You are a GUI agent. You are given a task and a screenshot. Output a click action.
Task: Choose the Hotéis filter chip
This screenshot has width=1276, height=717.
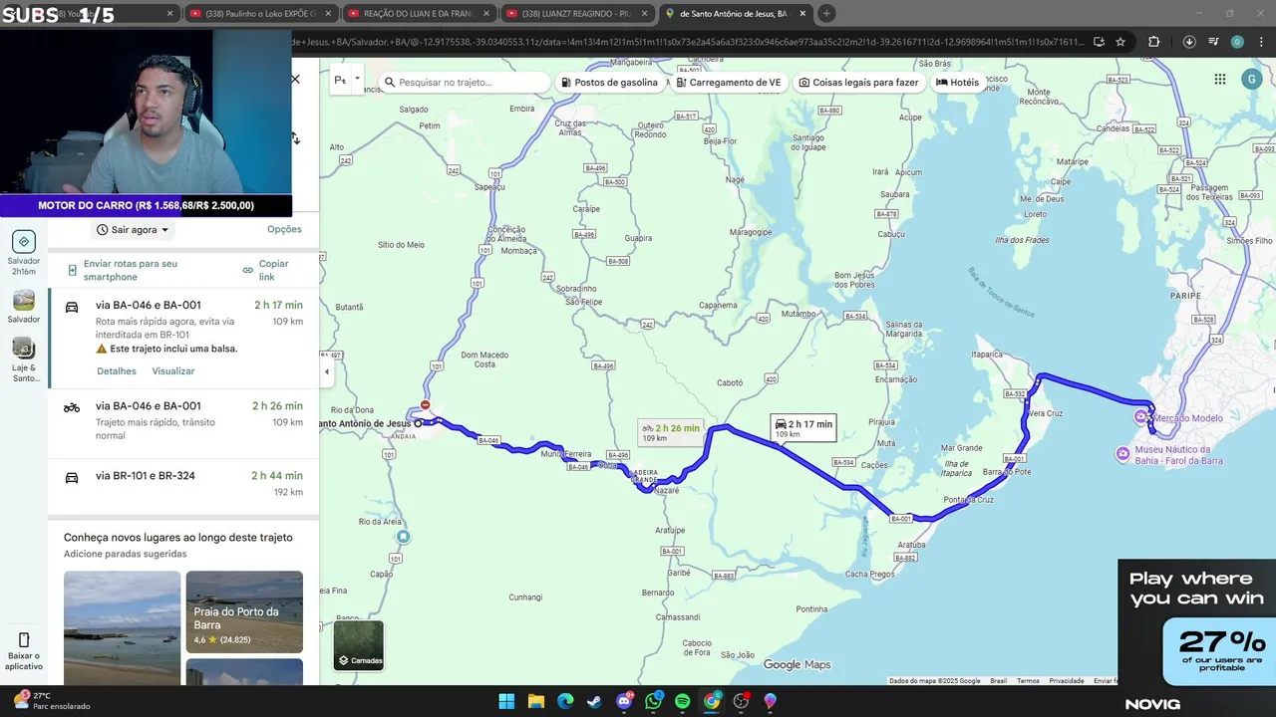tap(957, 83)
